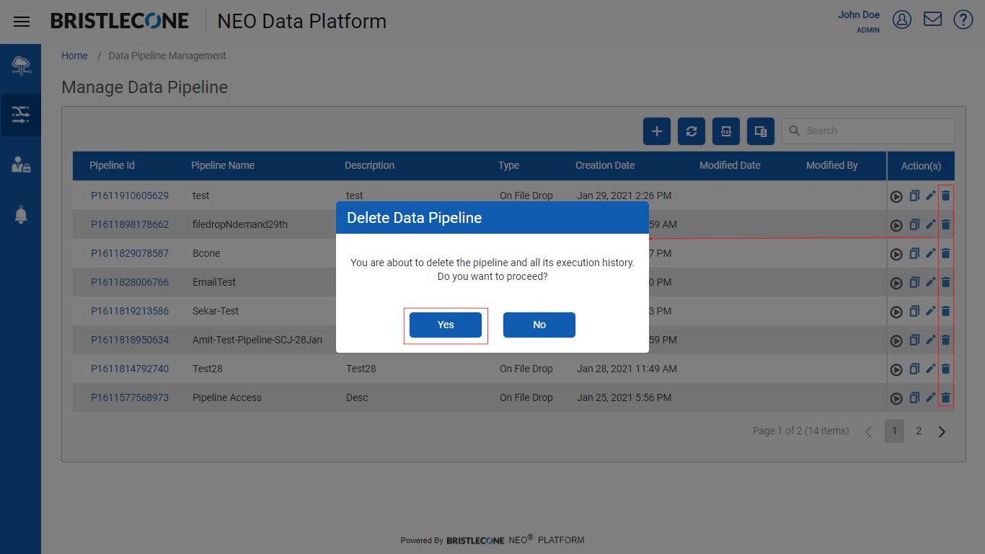Image resolution: width=985 pixels, height=554 pixels.
Task: Select page 1 in pagination
Action: 894,431
